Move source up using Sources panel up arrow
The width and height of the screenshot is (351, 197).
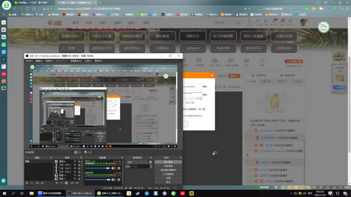72,183
